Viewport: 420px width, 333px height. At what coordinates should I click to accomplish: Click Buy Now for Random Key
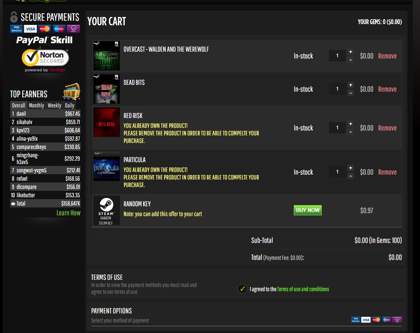pyautogui.click(x=307, y=210)
